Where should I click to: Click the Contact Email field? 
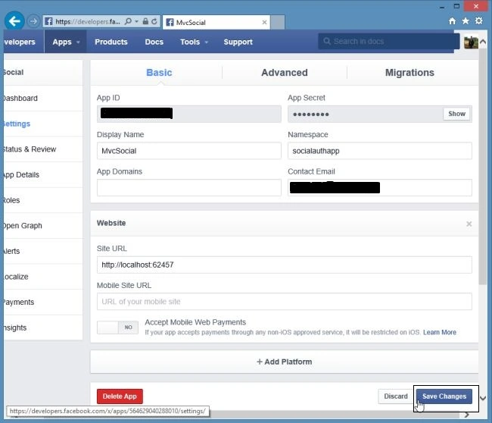pyautogui.click(x=380, y=187)
